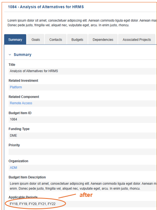Go to the Dependencies tab
The height and width of the screenshot is (210, 157).
click(x=103, y=39)
